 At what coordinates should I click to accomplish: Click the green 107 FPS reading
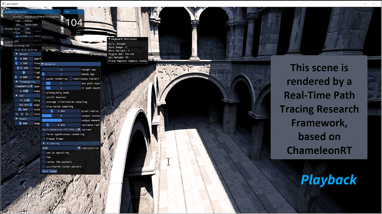tap(78, 33)
